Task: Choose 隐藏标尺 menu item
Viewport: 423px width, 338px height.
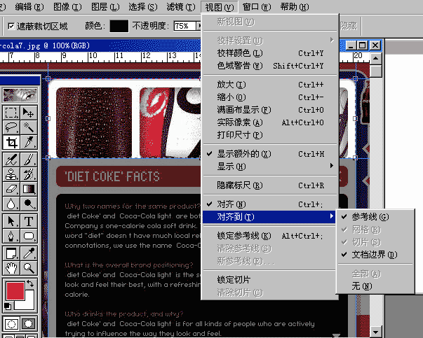Action: tap(270, 185)
